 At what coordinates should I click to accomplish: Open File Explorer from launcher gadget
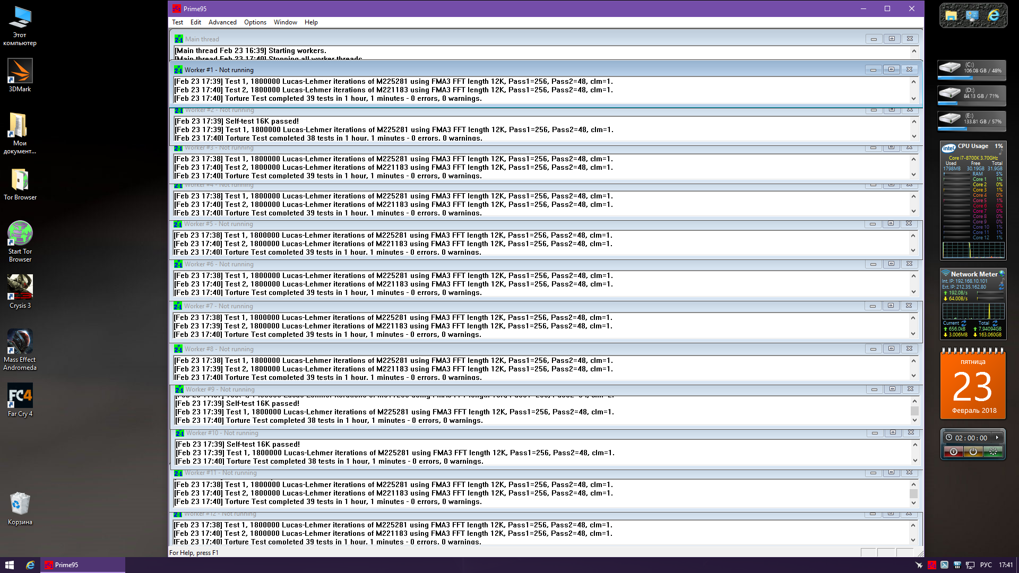[951, 15]
